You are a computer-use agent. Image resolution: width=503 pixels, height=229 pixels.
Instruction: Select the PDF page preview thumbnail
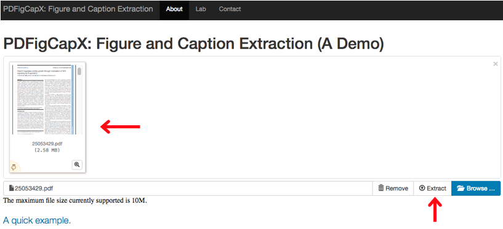[x=47, y=99]
